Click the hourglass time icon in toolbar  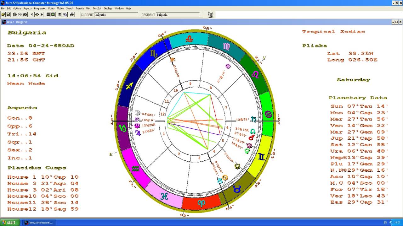(37, 14)
